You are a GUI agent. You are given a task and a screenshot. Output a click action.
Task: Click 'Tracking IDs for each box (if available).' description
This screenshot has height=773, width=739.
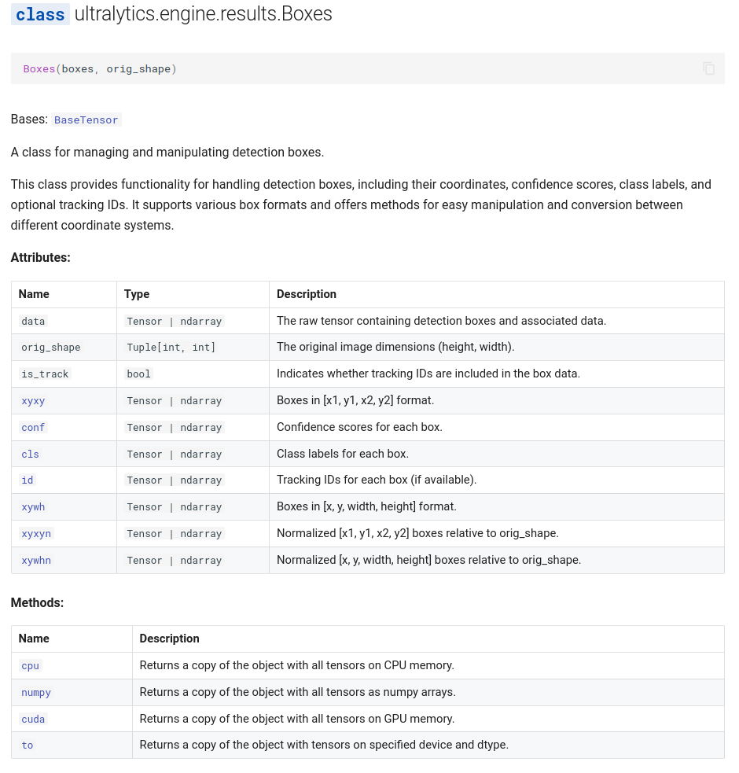(x=377, y=480)
